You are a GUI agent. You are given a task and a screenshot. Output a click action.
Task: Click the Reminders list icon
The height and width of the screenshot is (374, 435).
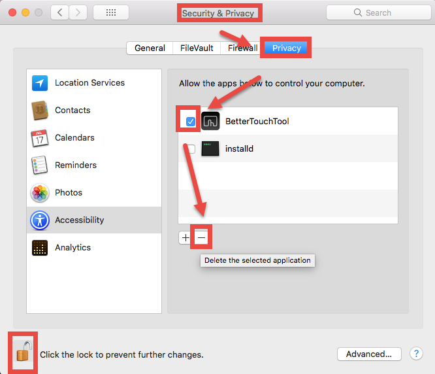[x=40, y=165]
